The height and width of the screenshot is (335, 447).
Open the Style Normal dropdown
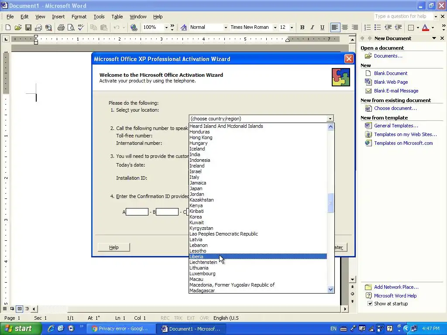(226, 27)
